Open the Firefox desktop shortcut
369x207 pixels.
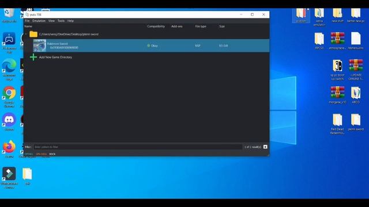click(x=9, y=149)
